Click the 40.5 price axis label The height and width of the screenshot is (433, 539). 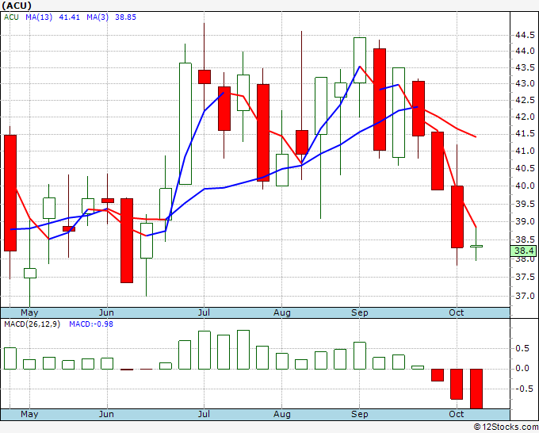[525, 169]
